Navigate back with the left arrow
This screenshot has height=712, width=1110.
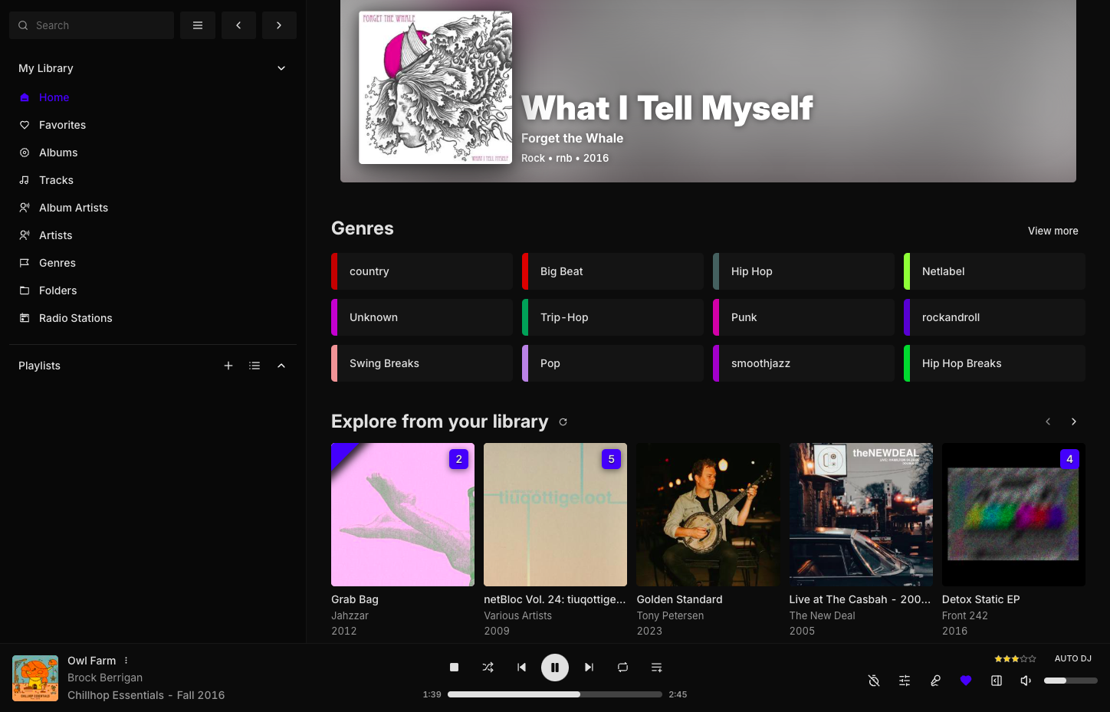click(x=238, y=25)
